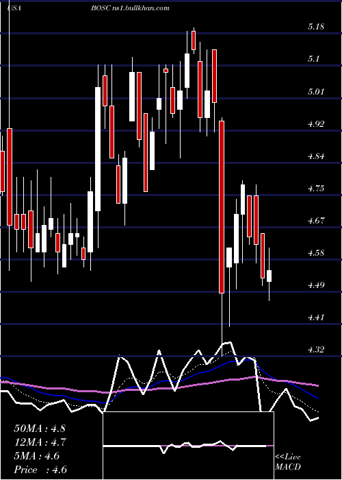Click the 5.18 price axis label
This screenshot has height=480, width=342.
tap(316, 27)
